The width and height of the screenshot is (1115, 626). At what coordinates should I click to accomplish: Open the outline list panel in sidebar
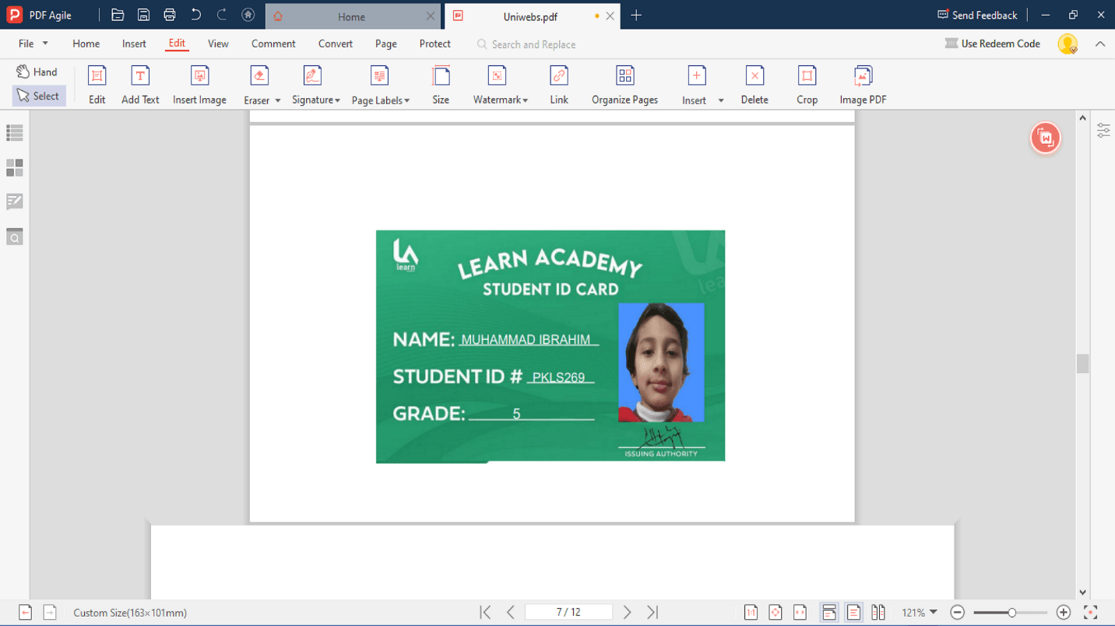[x=15, y=133]
